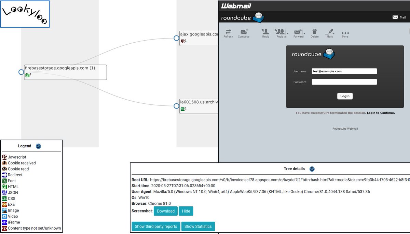Click the Os Win10 text

[x=140, y=198]
